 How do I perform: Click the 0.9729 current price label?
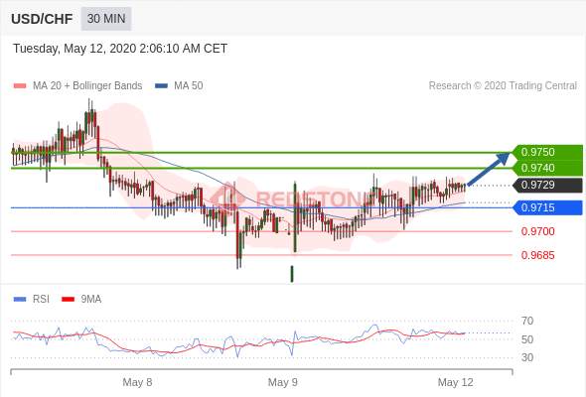547,185
